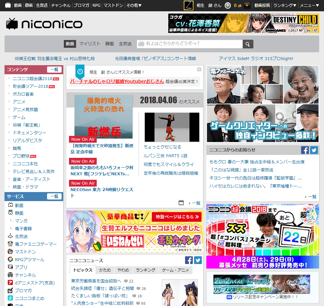Screen dimensions: 324x306
Task: Click the coin icon next to 0 pt
Action: coord(228,5)
